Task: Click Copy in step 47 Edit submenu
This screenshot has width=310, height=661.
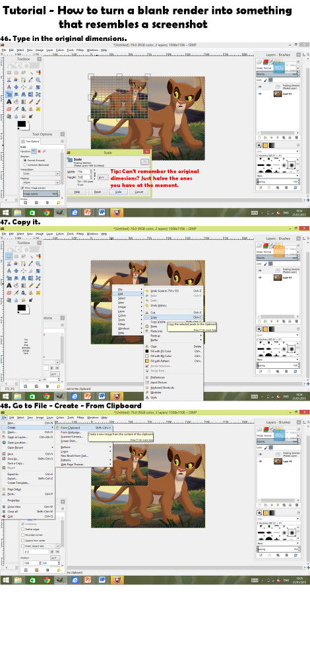Action: [173, 317]
